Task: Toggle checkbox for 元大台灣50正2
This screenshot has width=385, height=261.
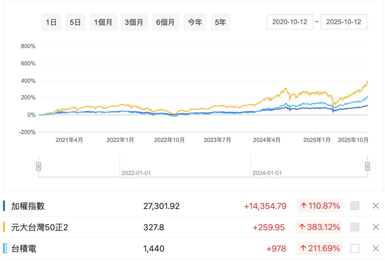Action: pyautogui.click(x=355, y=227)
